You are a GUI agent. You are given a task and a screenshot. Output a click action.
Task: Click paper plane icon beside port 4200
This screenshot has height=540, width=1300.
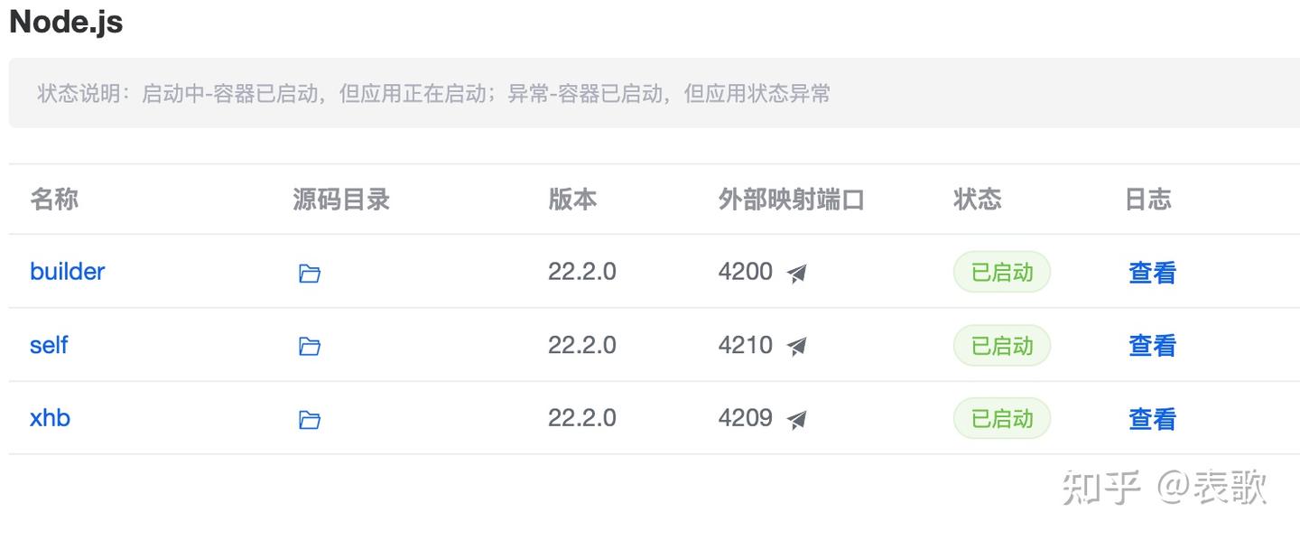click(796, 274)
